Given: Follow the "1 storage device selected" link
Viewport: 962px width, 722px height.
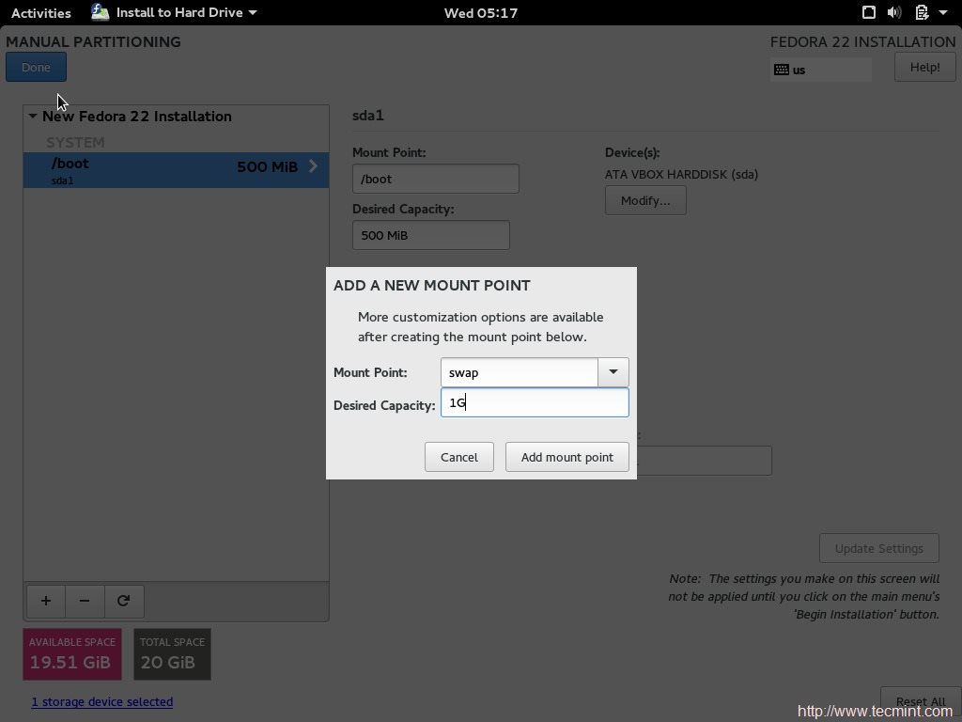Looking at the screenshot, I should pos(101,701).
